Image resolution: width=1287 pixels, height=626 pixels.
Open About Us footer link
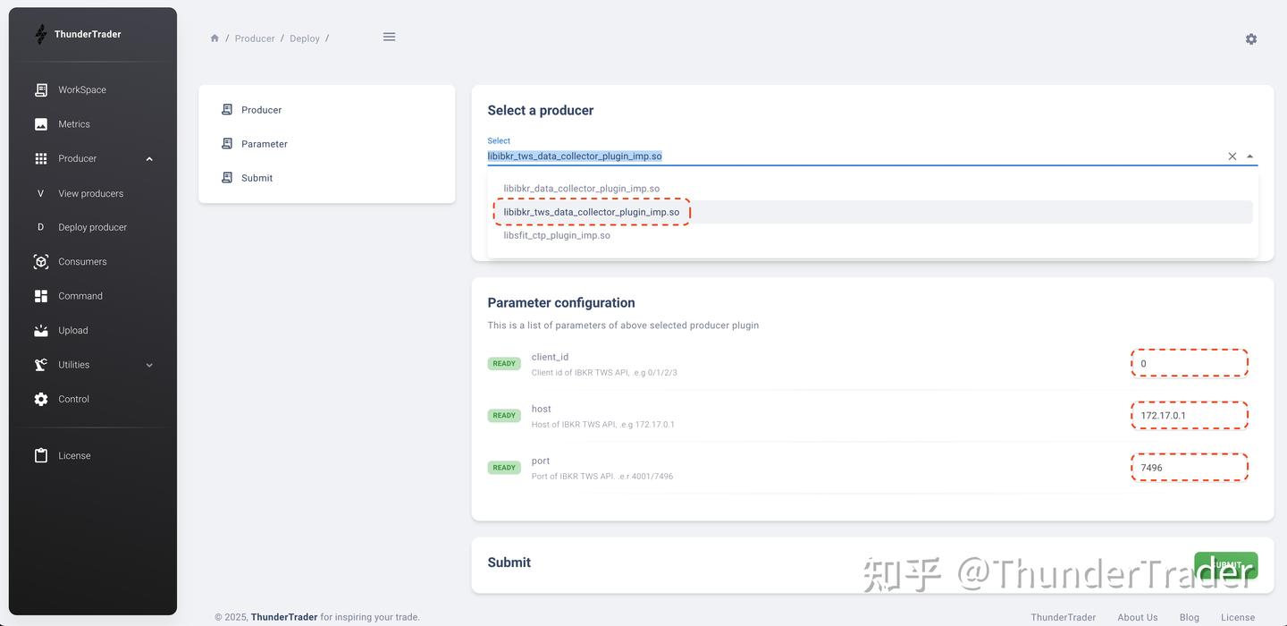point(1138,617)
